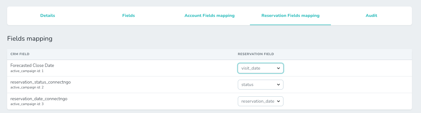This screenshot has width=421, height=113.
Task: Open the visit_date reservation field dropdown
Action: point(258,68)
